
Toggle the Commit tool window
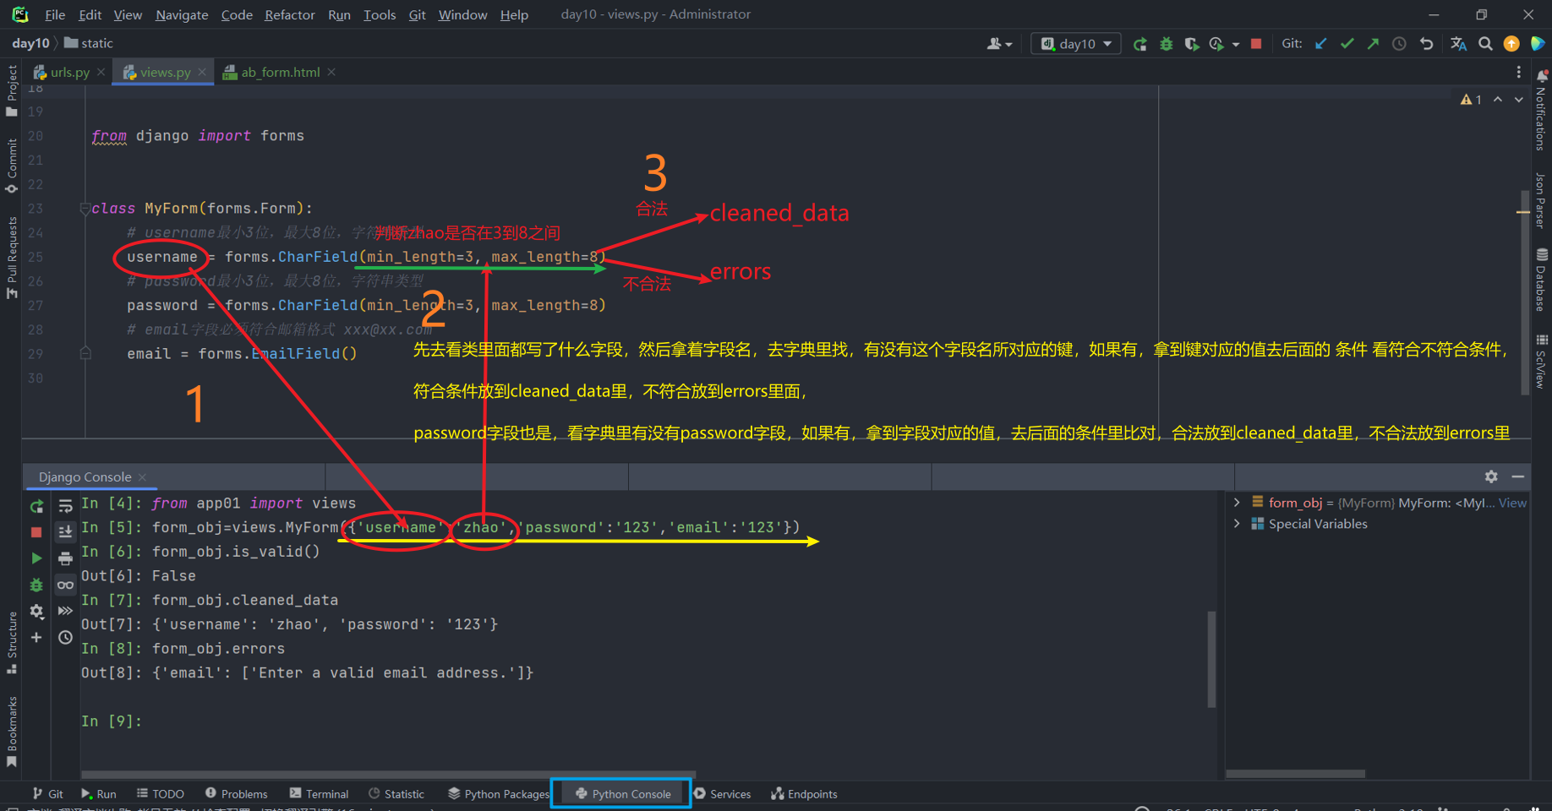point(12,165)
